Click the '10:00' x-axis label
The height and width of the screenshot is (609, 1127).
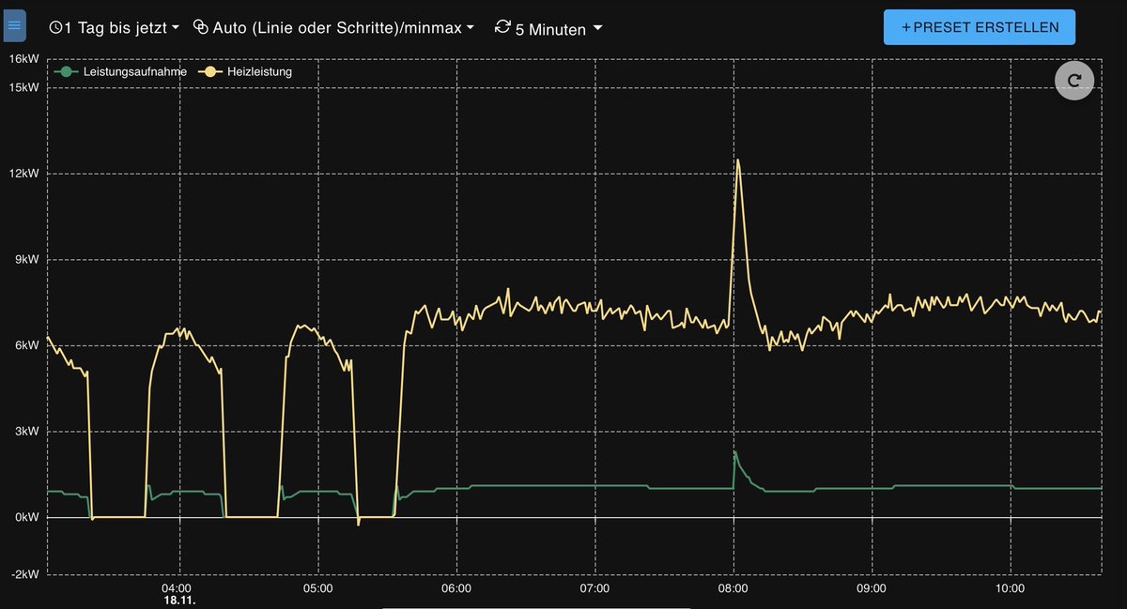pos(1011,588)
